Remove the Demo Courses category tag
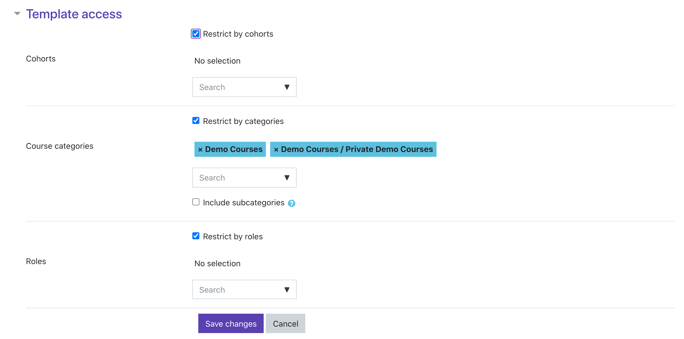Screen dimensions: 684x339 click(x=200, y=149)
